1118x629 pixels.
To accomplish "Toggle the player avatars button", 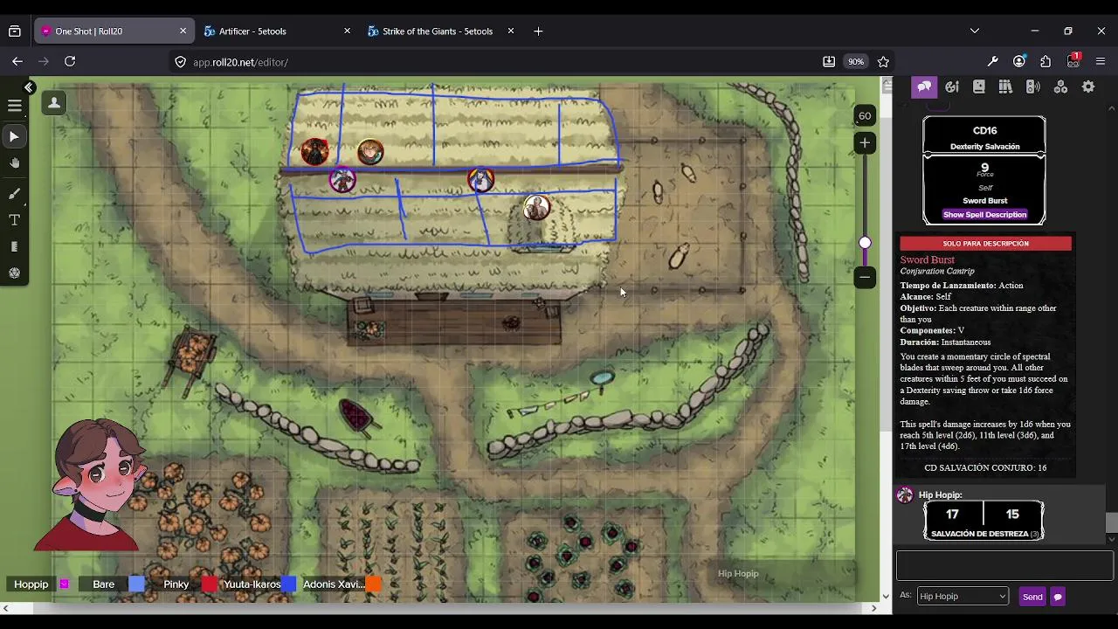I will click(x=54, y=103).
